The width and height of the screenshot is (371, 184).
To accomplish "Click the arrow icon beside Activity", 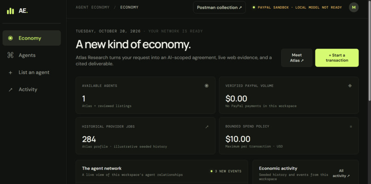I will [x=11, y=89].
